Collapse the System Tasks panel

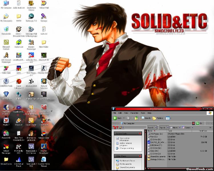(x=140, y=133)
